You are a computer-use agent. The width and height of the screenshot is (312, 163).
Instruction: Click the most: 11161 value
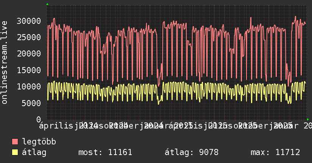point(105,152)
